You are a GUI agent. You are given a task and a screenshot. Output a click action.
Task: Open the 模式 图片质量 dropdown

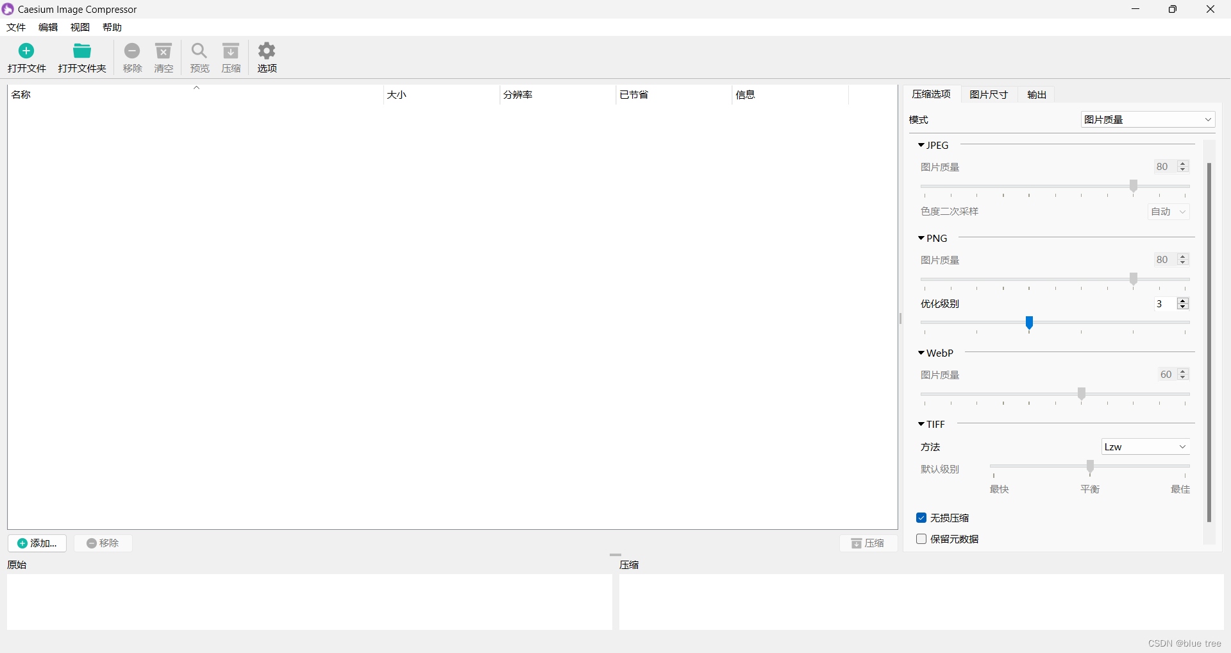(1148, 119)
